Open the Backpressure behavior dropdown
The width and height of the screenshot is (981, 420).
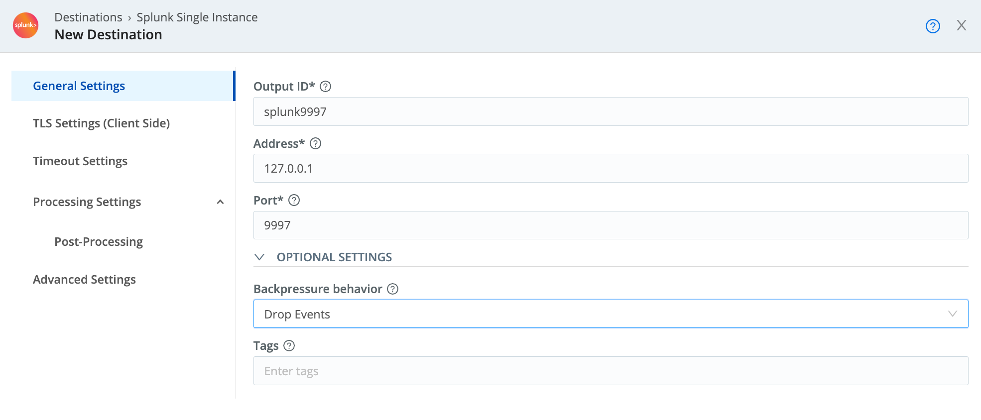click(x=611, y=314)
